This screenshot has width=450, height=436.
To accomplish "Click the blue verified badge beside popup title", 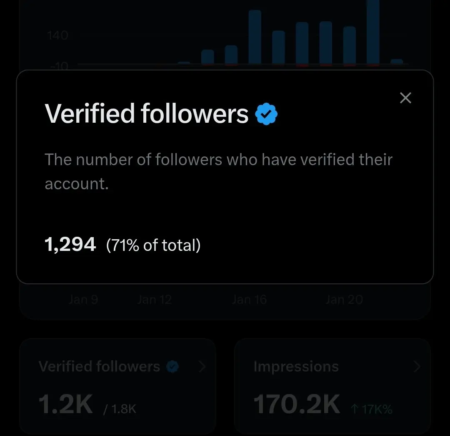I will coord(266,114).
